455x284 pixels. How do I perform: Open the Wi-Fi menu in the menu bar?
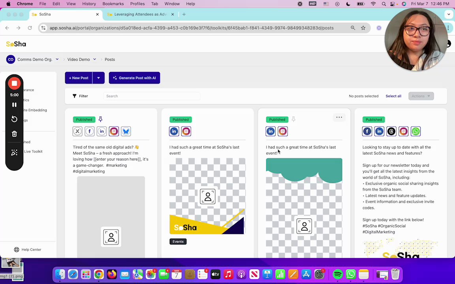[x=373, y=4]
